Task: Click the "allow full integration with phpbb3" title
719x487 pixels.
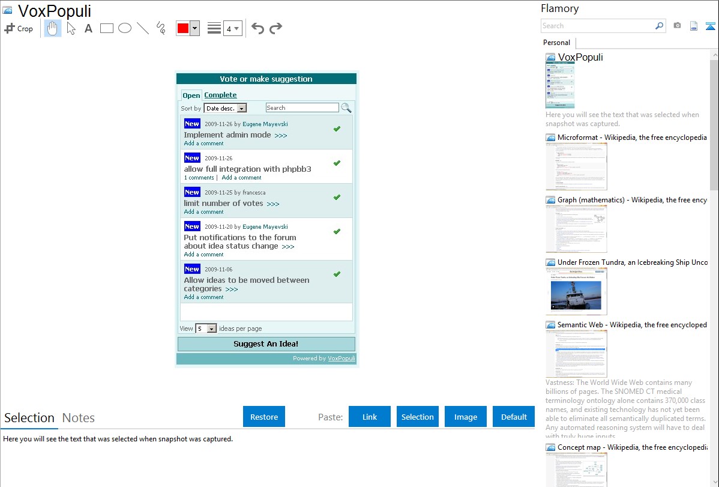Action: pyautogui.click(x=248, y=169)
